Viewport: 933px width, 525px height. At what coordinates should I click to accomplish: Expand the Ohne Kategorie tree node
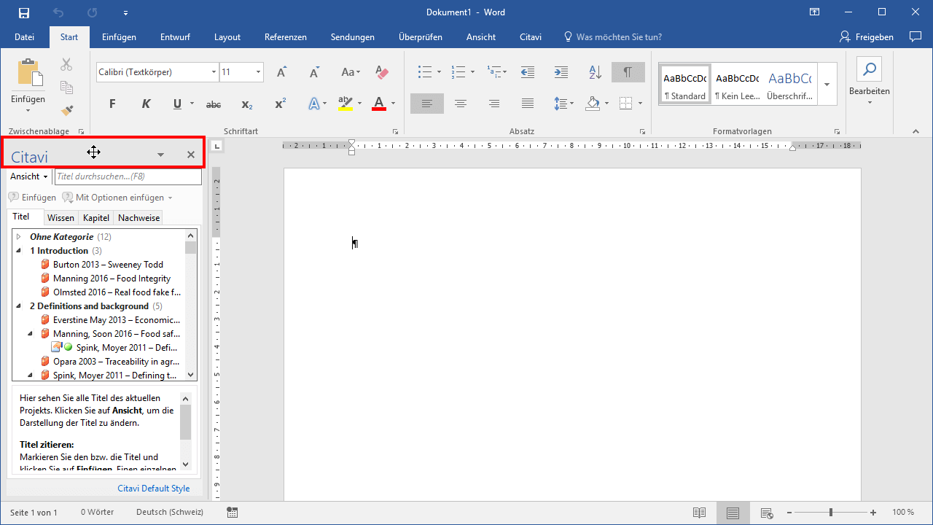19,237
